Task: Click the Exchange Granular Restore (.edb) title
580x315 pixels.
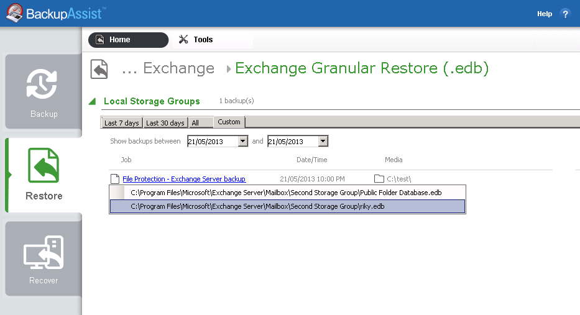Action: click(362, 68)
